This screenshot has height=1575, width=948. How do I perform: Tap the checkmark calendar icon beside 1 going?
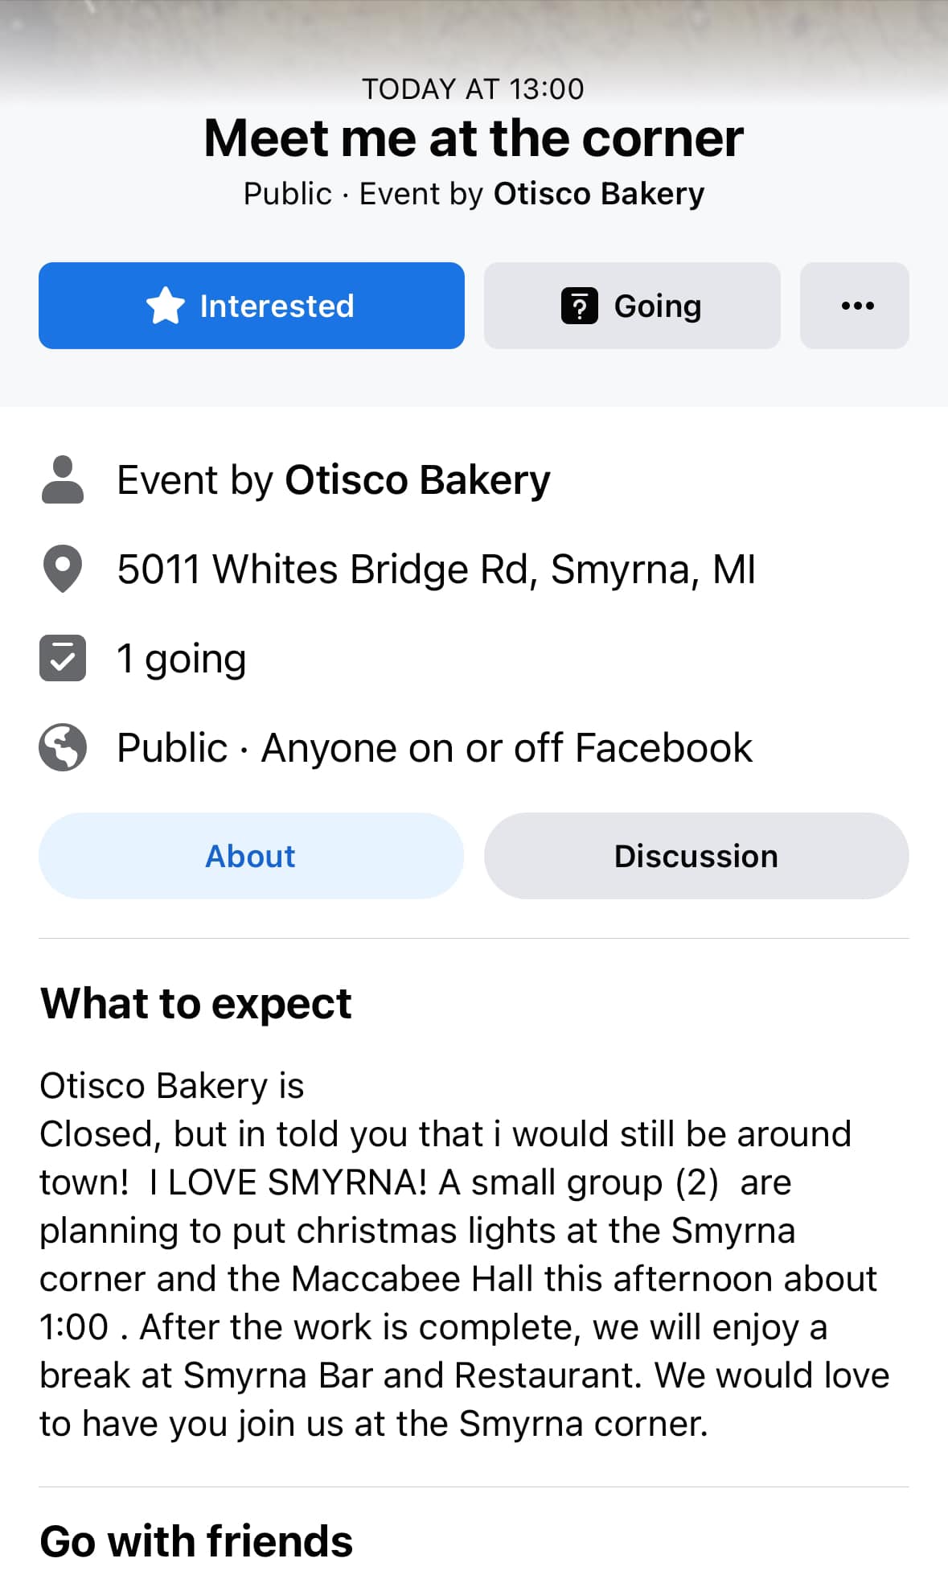[x=63, y=659]
